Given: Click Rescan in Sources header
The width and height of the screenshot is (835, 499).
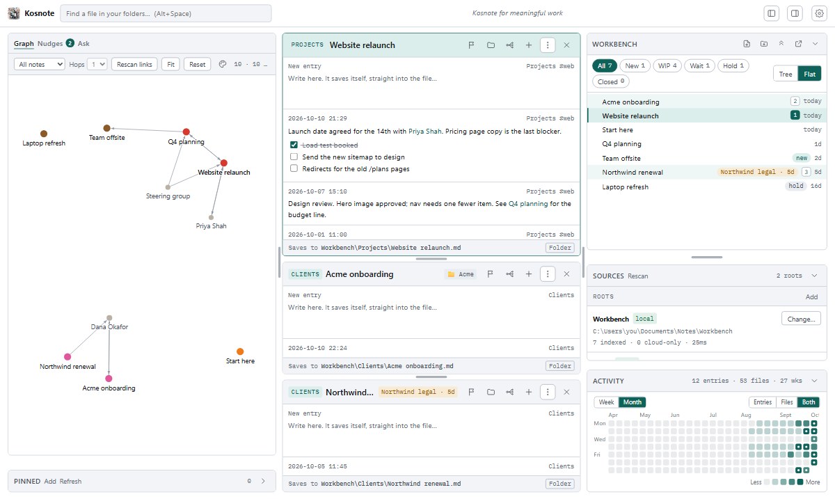Looking at the screenshot, I should click(x=637, y=276).
